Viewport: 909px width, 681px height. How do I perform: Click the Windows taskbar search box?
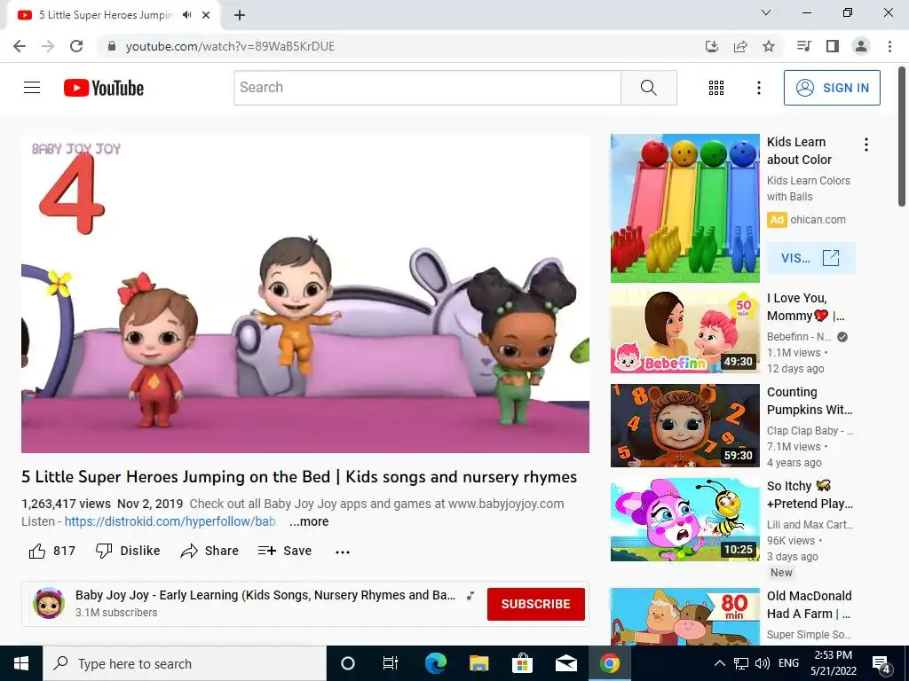[185, 663]
